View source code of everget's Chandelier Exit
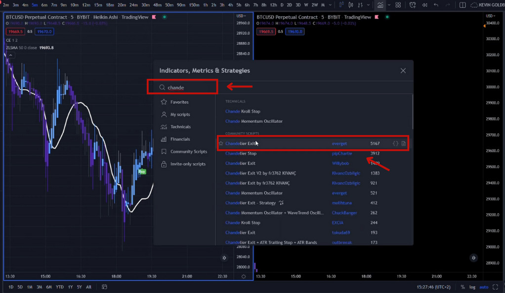The height and width of the screenshot is (293, 505). tap(395, 144)
